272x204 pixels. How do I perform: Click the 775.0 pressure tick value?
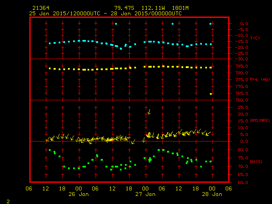[x=242, y=79]
